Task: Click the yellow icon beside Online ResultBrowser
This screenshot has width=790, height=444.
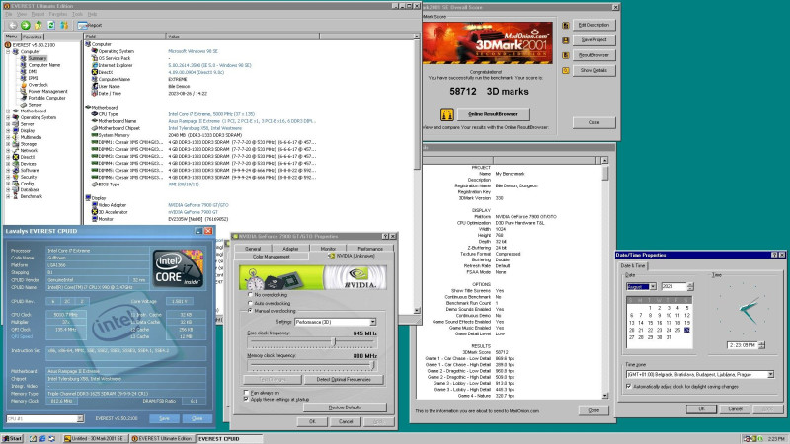Action: 447,114
